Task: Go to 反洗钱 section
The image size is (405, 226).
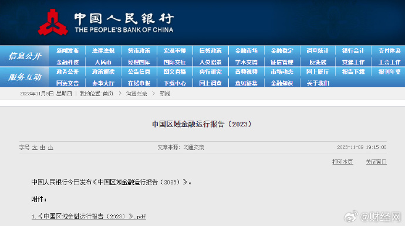Action: click(x=318, y=63)
